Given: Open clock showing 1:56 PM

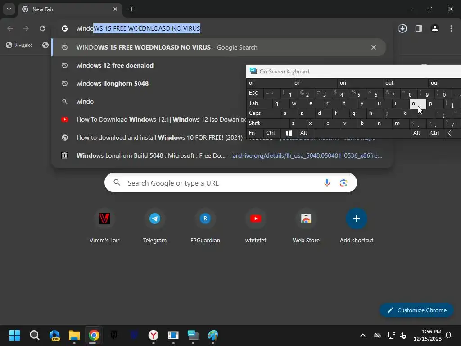Looking at the screenshot, I should coord(428,335).
